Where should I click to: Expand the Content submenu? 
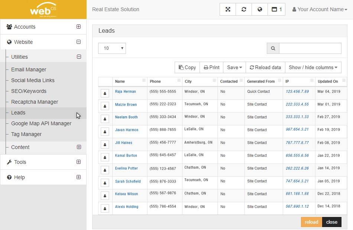click(79, 147)
